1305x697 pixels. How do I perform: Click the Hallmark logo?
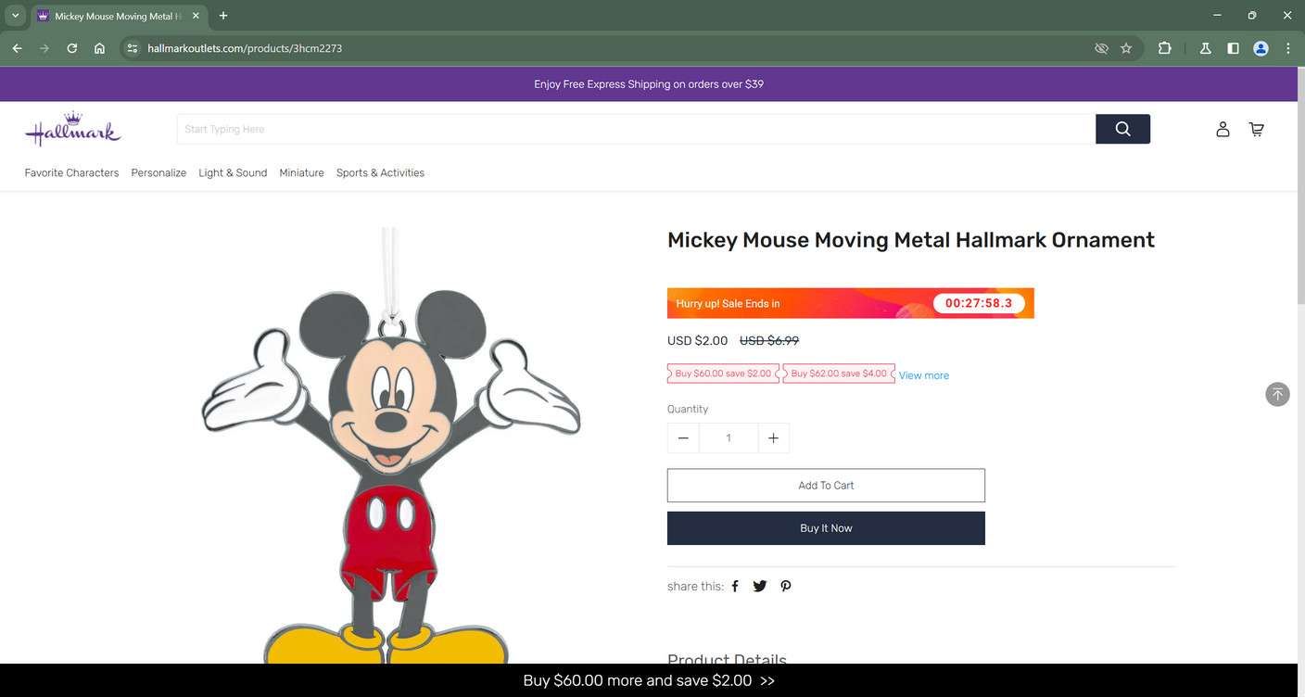pos(73,129)
